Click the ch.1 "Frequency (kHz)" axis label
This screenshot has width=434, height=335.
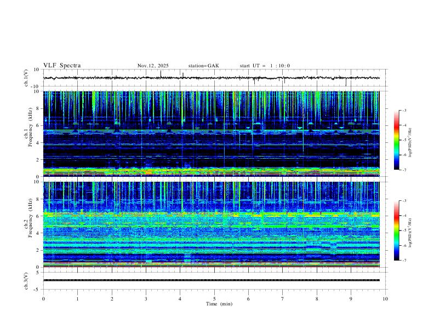point(30,128)
